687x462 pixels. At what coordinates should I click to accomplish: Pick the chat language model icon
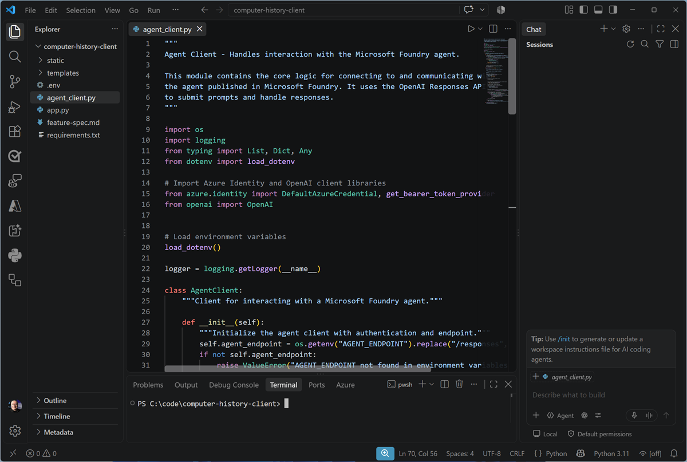[x=585, y=416]
